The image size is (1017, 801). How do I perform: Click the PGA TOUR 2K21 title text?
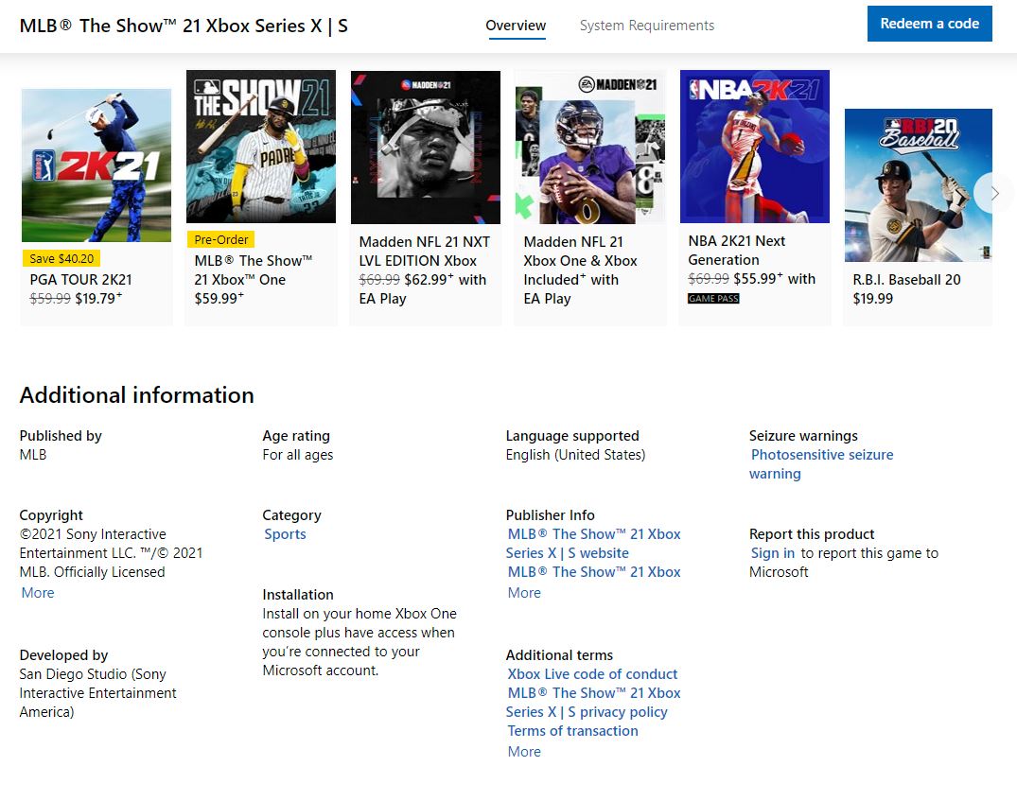(81, 280)
